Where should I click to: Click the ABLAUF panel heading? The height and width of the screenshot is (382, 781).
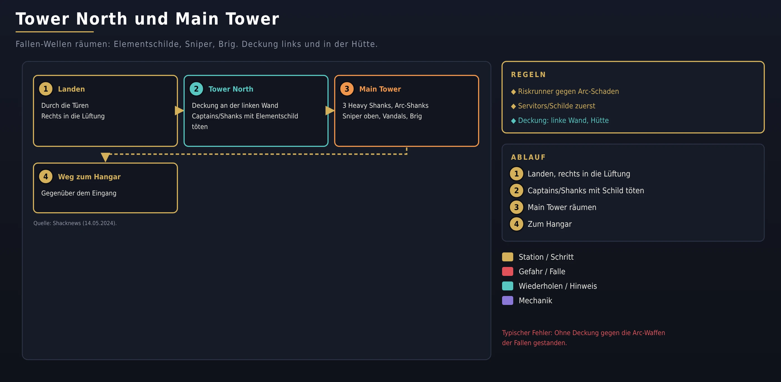(x=528, y=157)
